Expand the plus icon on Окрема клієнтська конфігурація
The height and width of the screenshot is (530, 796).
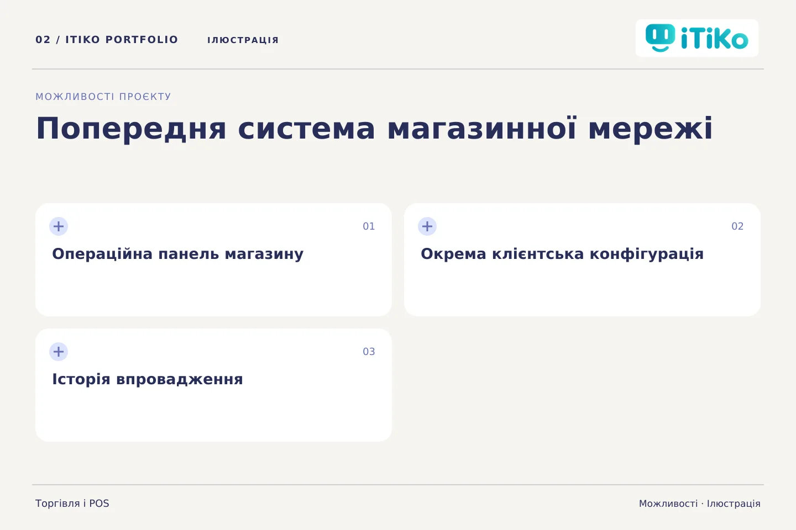coord(427,226)
